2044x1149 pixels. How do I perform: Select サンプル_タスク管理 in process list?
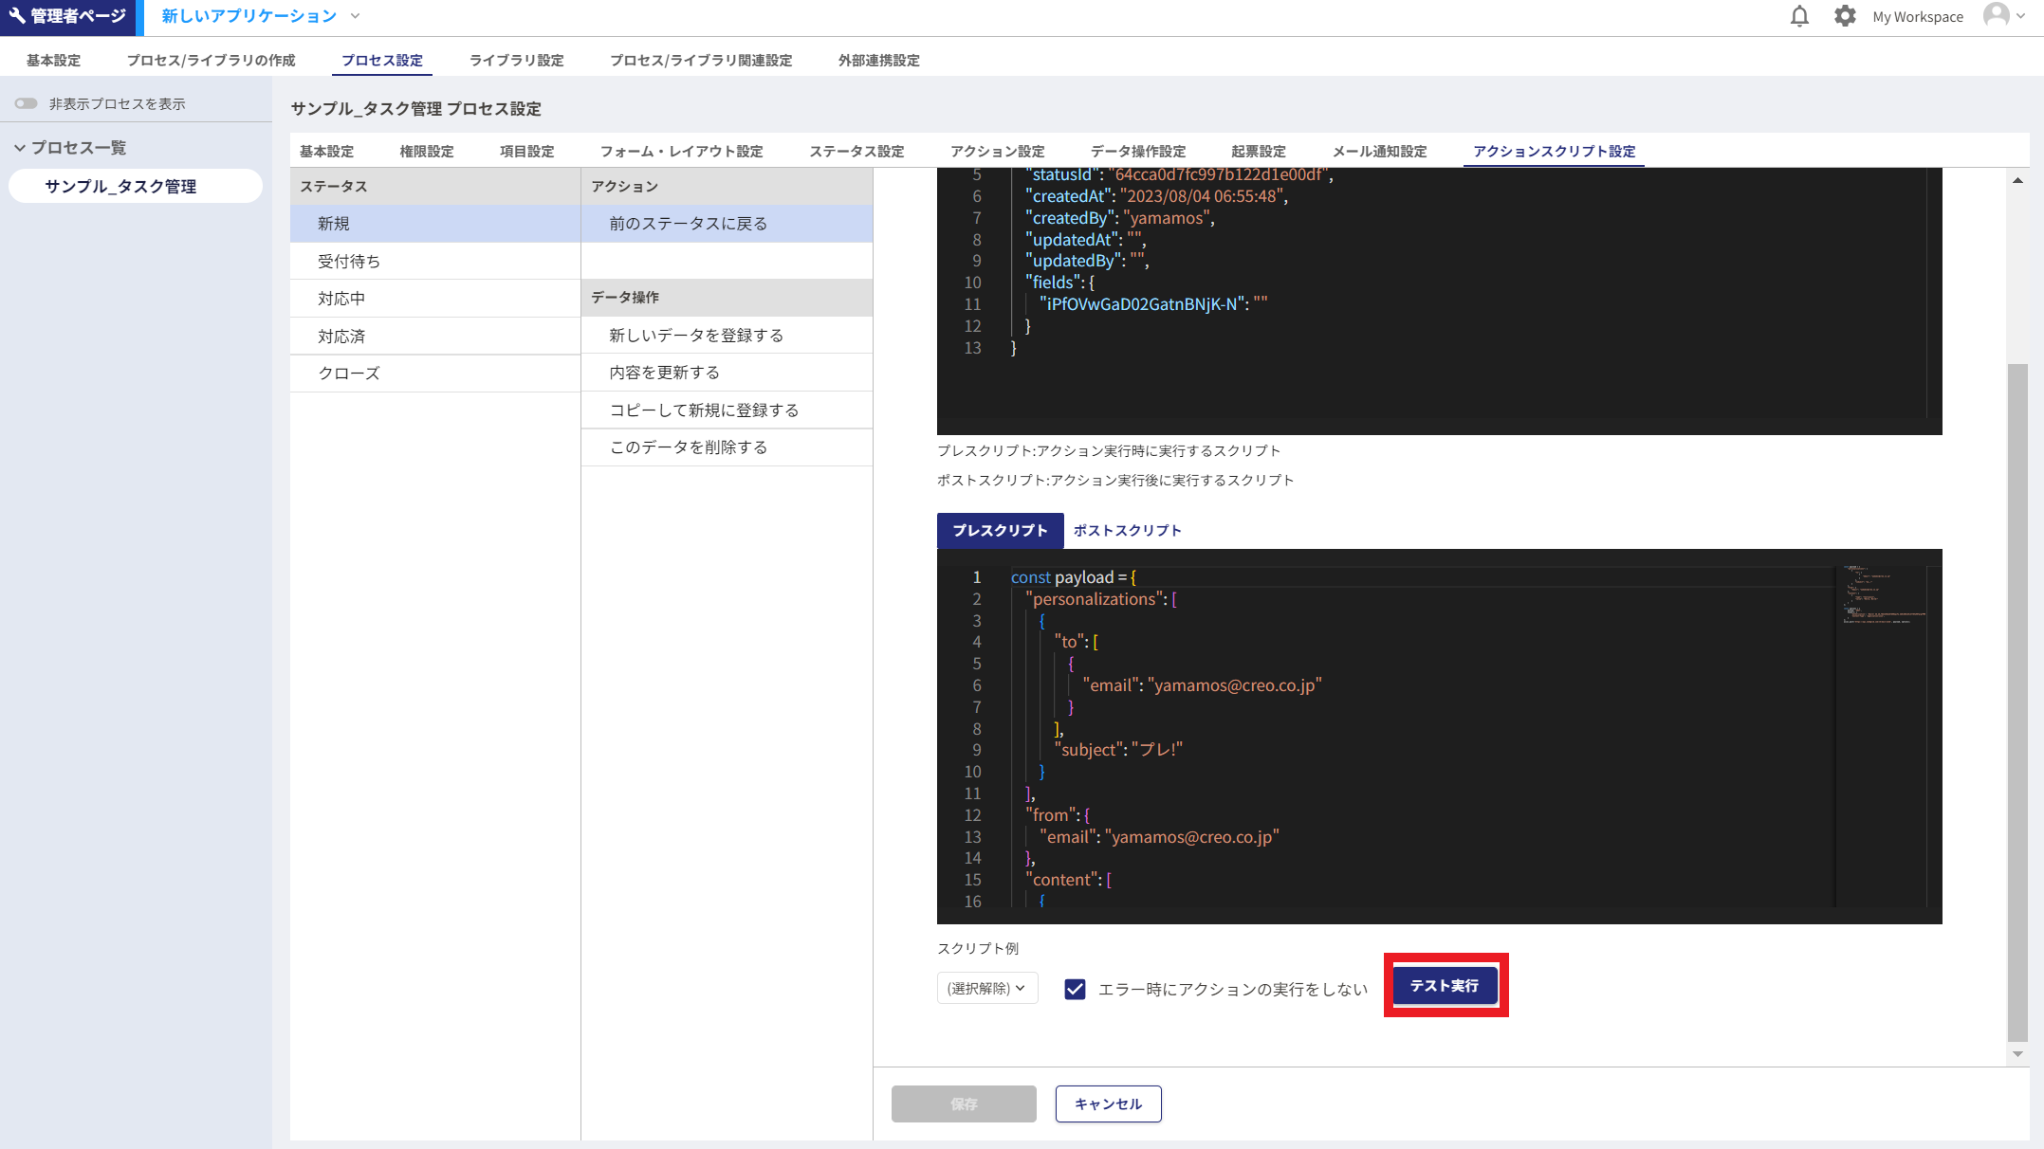[x=136, y=186]
